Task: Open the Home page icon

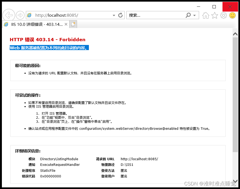Action: [206, 15]
